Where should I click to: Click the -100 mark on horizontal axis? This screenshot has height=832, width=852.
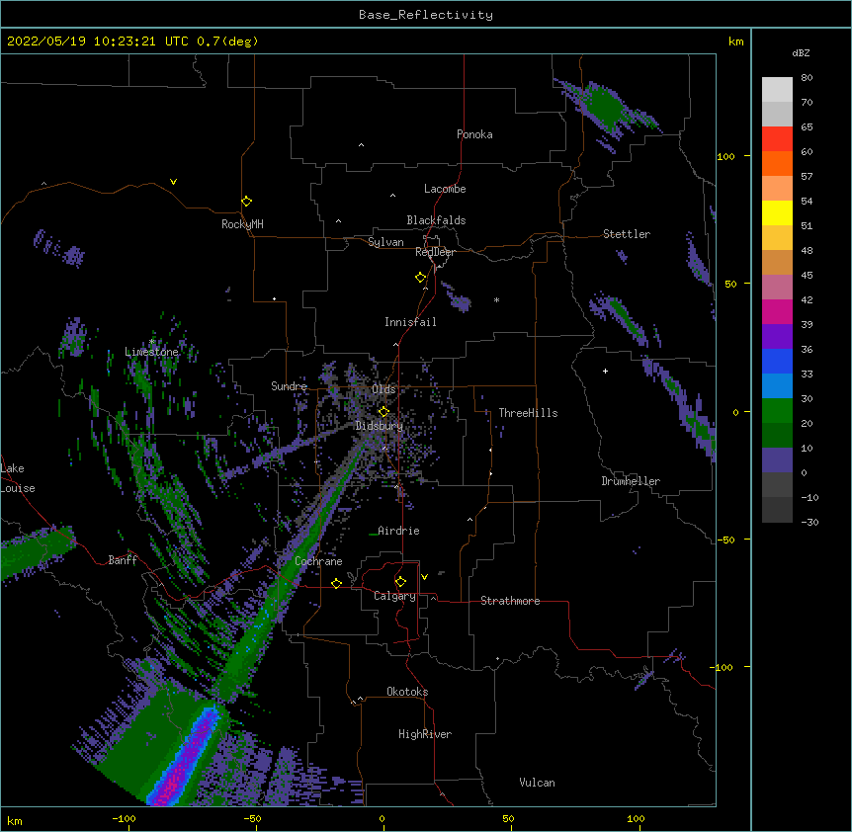point(124,818)
